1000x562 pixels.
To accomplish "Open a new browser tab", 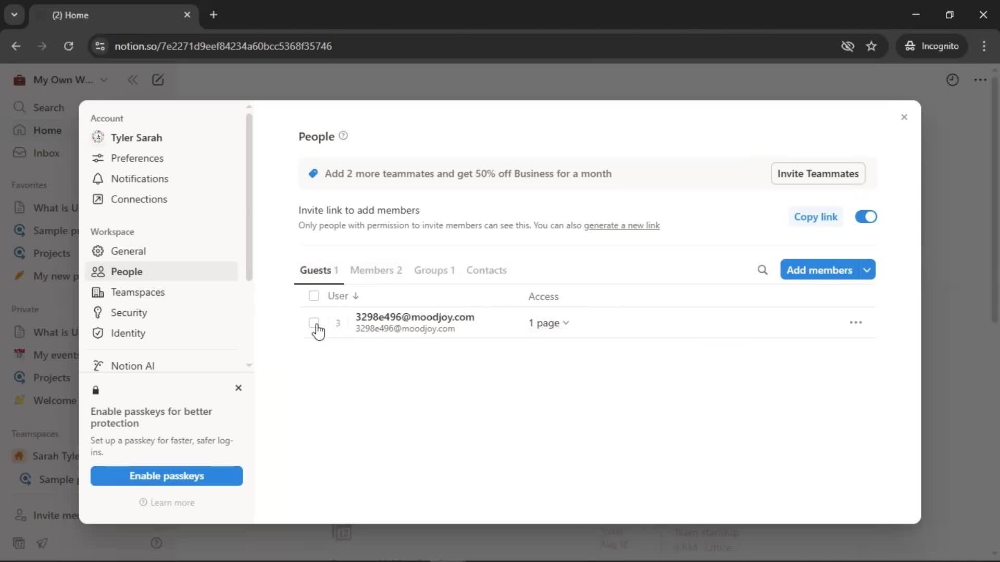I will point(214,15).
